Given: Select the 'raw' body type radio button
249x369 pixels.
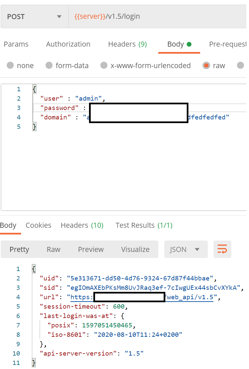Looking at the screenshot, I should pos(206,65).
